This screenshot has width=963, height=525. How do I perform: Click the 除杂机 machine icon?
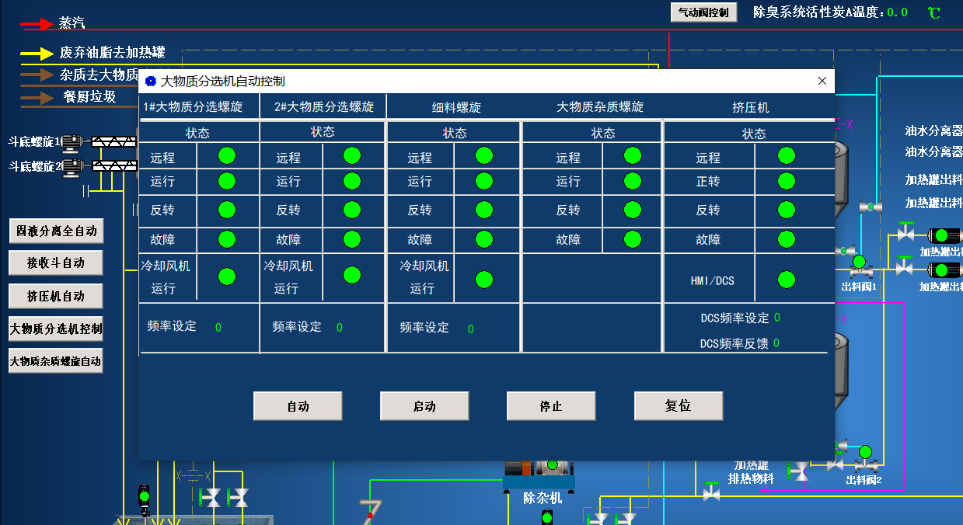tap(537, 470)
